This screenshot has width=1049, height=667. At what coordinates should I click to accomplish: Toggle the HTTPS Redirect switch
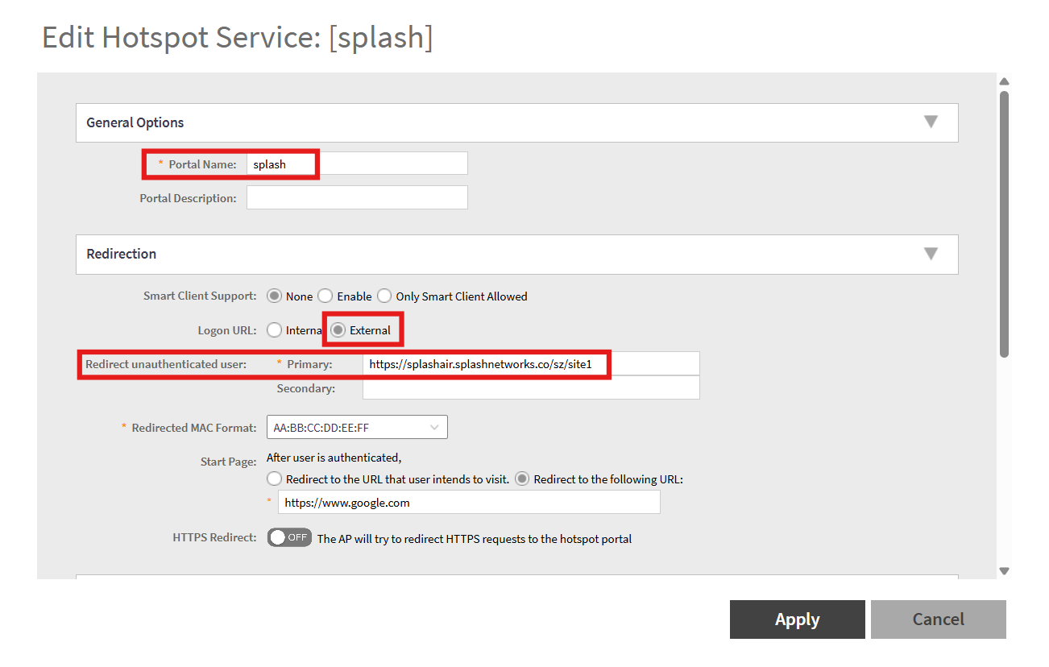pyautogui.click(x=289, y=537)
